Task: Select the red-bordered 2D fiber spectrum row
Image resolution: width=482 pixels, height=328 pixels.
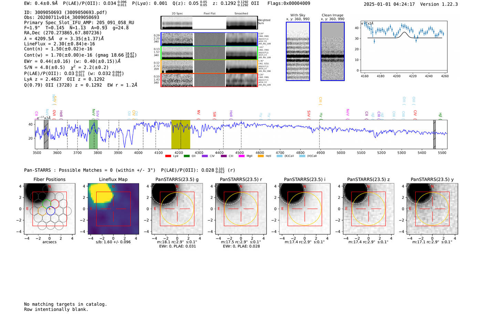Action: tap(209, 80)
